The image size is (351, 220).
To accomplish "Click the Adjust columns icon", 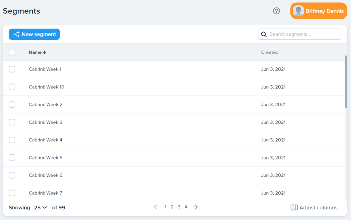I will [x=294, y=207].
